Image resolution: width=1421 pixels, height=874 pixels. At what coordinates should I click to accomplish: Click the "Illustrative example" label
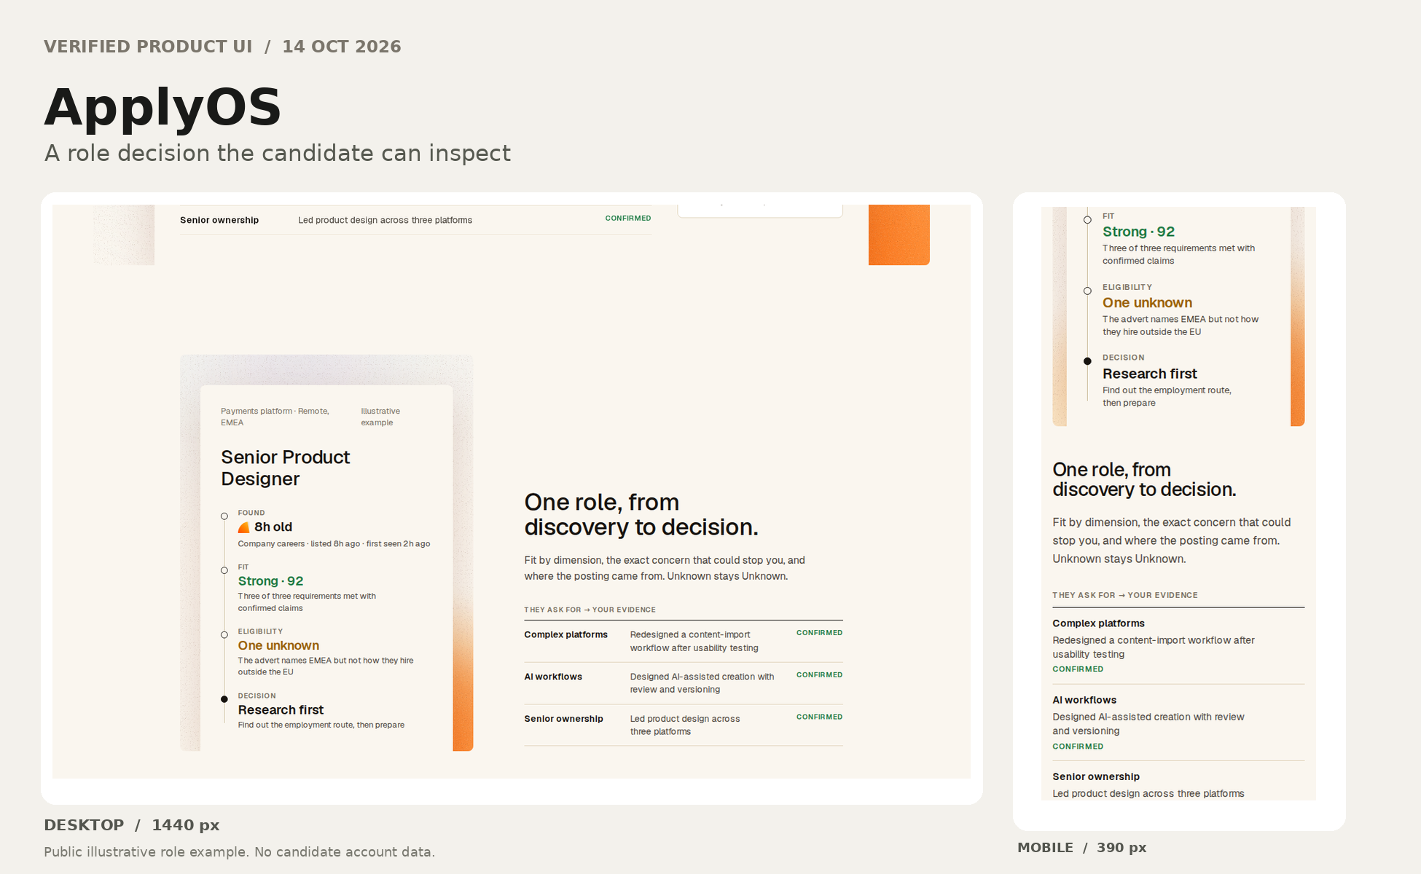pyautogui.click(x=380, y=417)
